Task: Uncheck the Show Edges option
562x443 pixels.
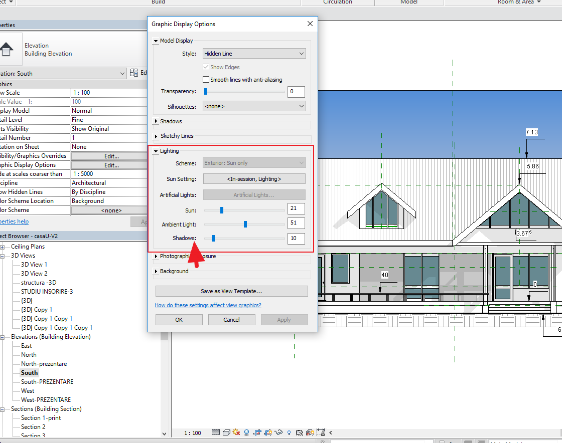Action: (x=207, y=67)
